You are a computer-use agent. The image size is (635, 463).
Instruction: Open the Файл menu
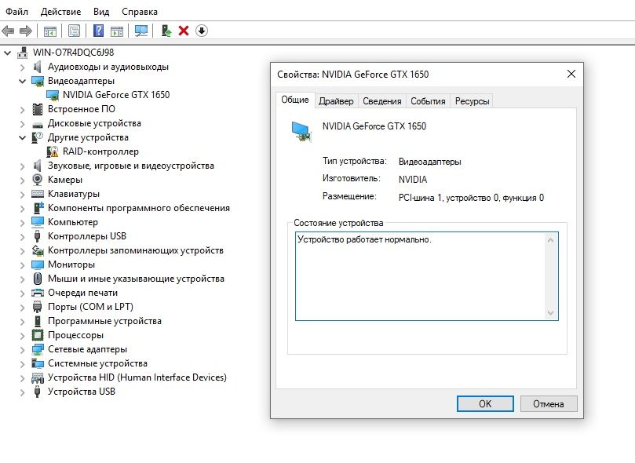(16, 12)
